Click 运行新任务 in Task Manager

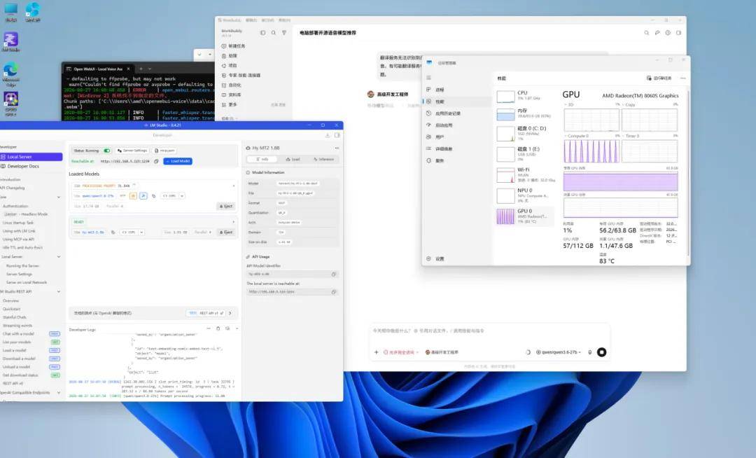point(659,78)
